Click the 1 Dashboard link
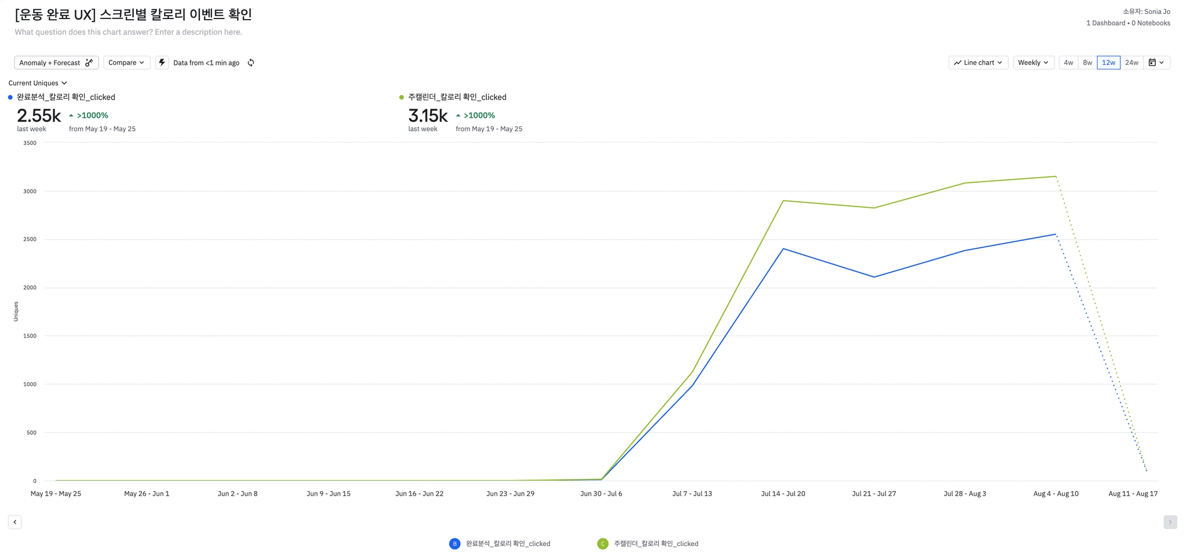 click(1105, 23)
